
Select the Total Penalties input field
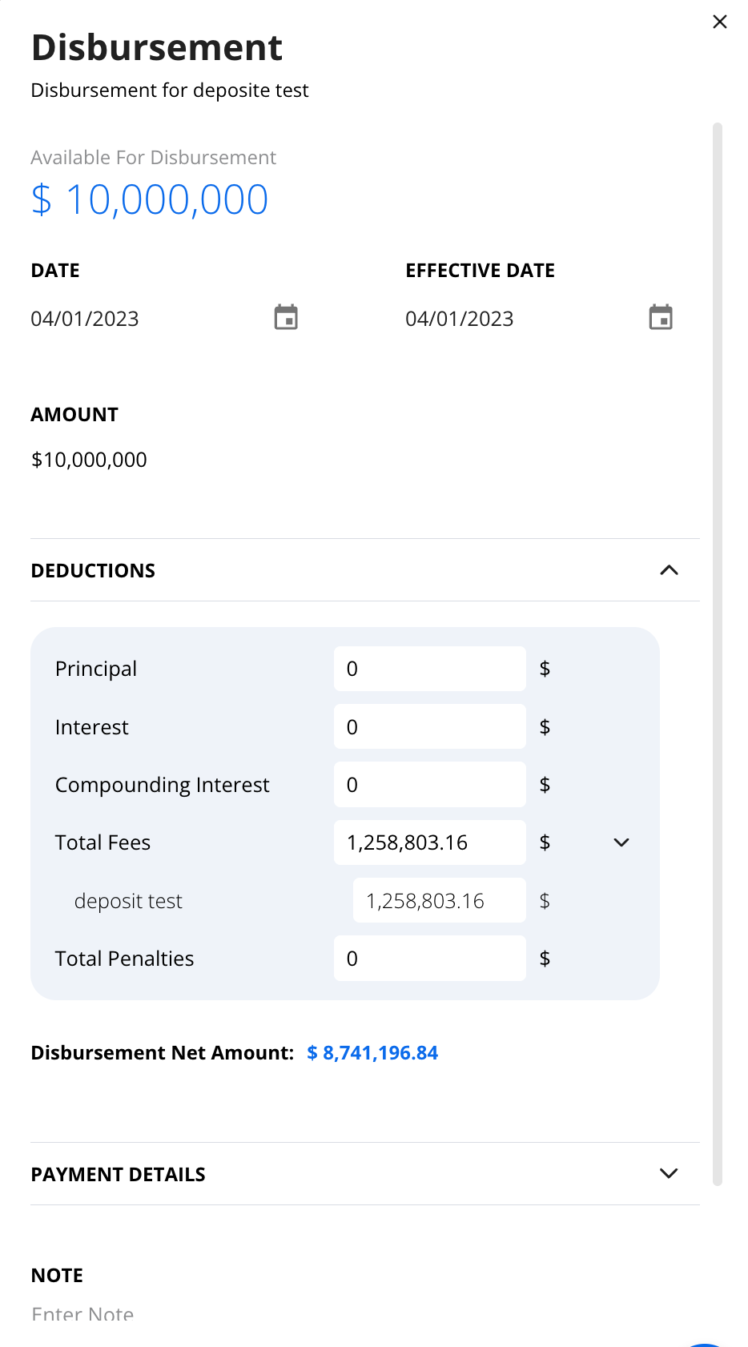click(x=429, y=959)
